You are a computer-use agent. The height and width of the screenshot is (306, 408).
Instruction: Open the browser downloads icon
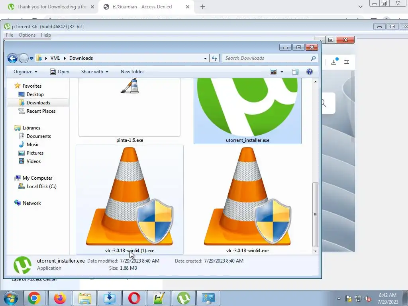coord(334,62)
